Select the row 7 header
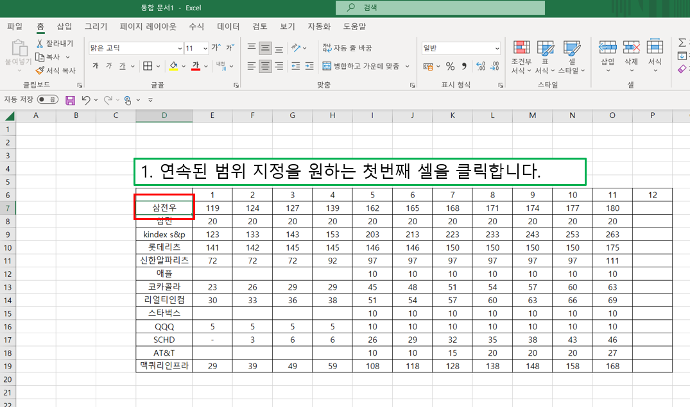The width and height of the screenshot is (690, 407). [8, 208]
